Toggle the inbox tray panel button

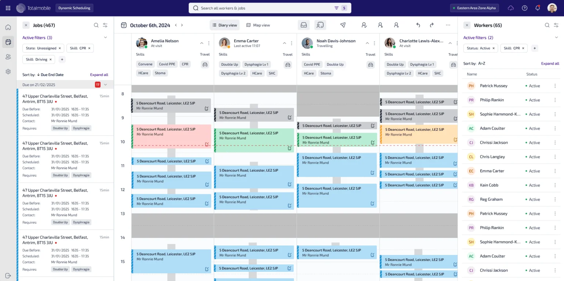coord(304,25)
